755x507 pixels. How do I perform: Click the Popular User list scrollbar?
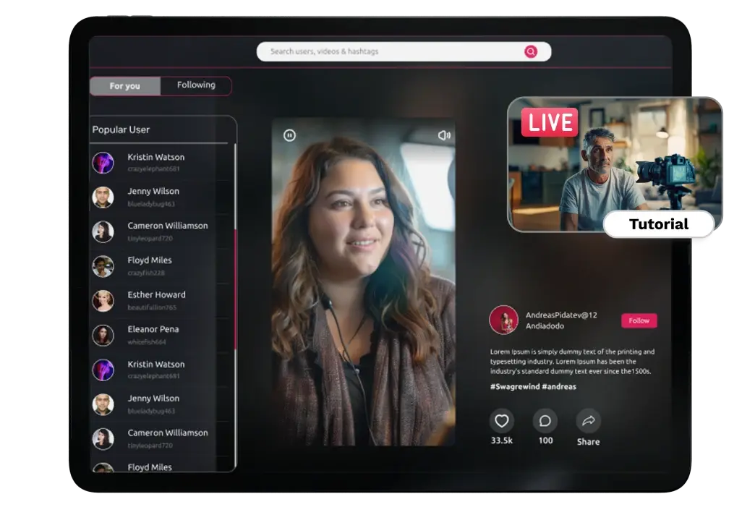tap(235, 289)
